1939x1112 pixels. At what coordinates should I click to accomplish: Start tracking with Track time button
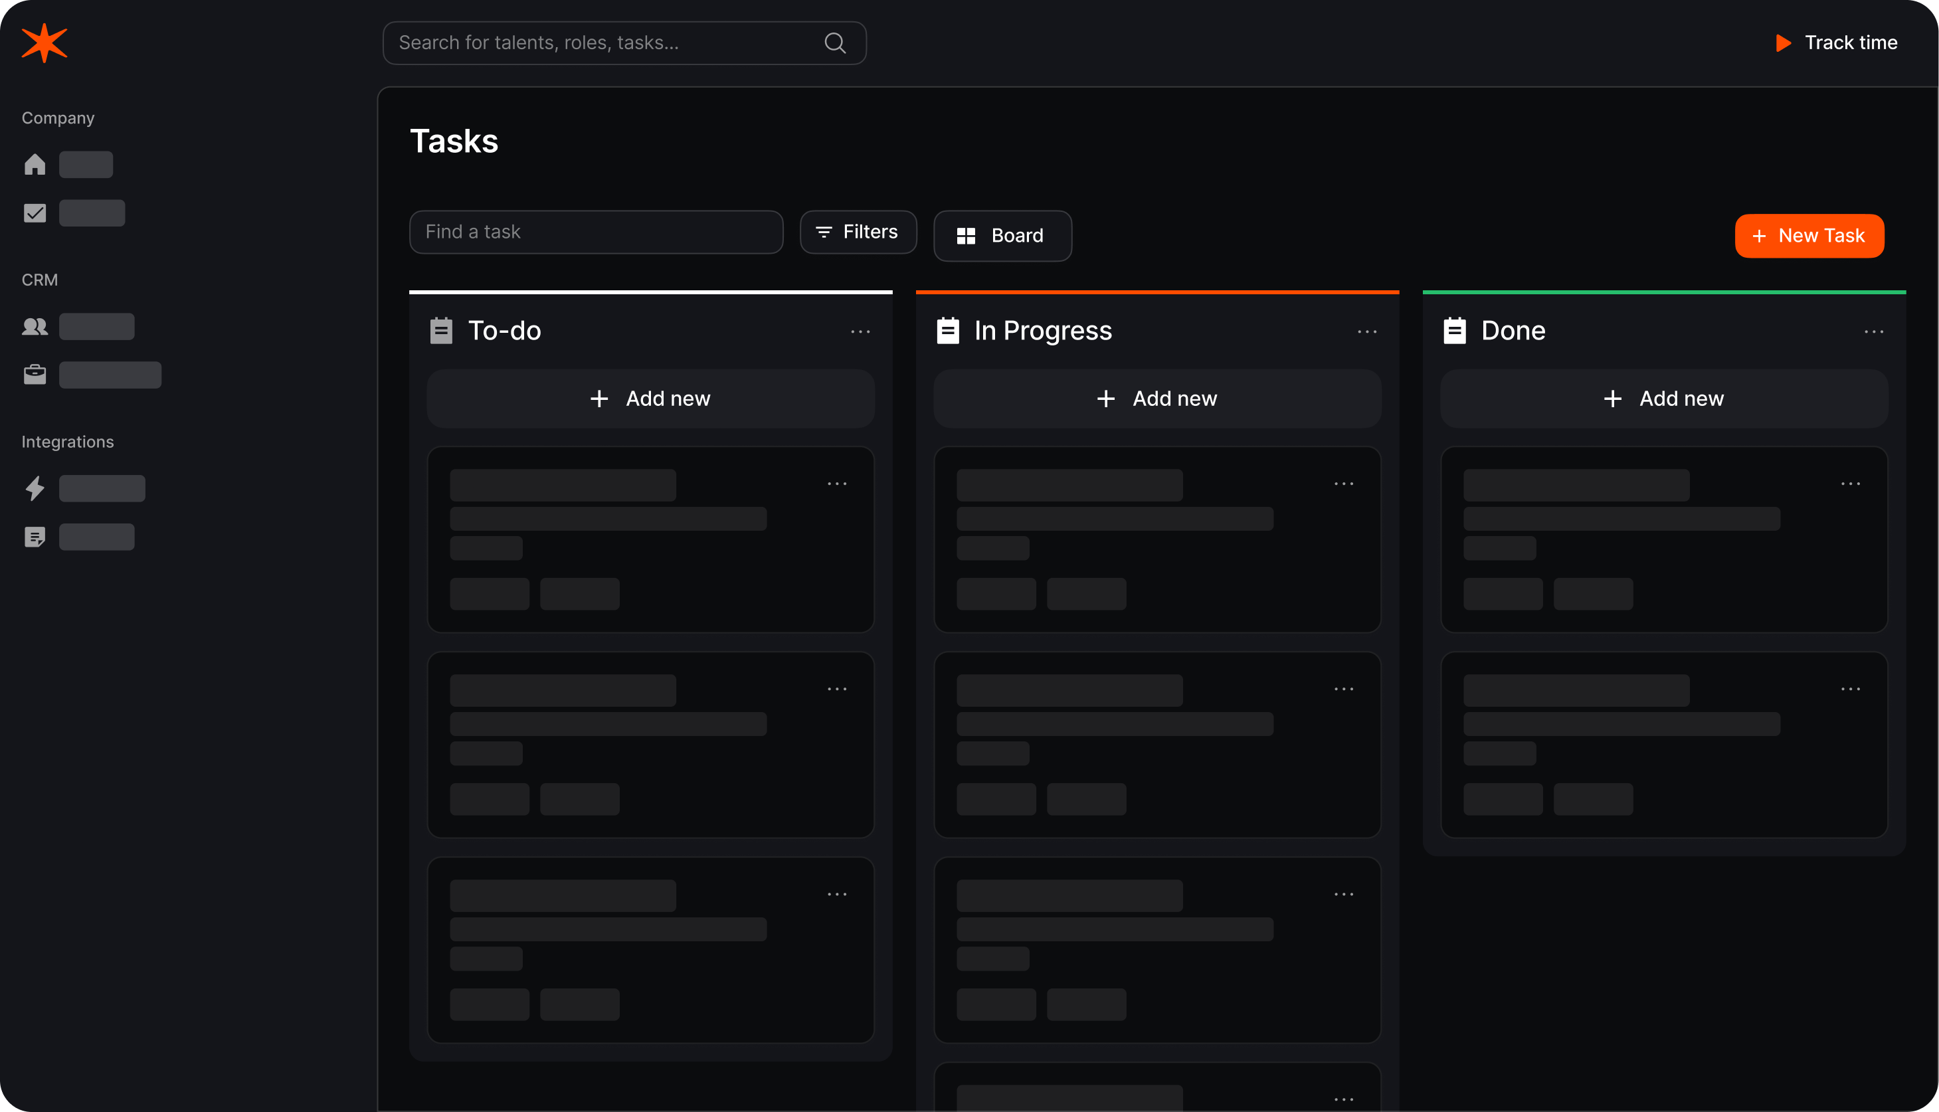pyautogui.click(x=1836, y=43)
